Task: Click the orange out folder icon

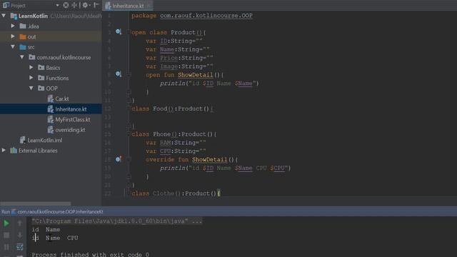Action: coord(23,36)
